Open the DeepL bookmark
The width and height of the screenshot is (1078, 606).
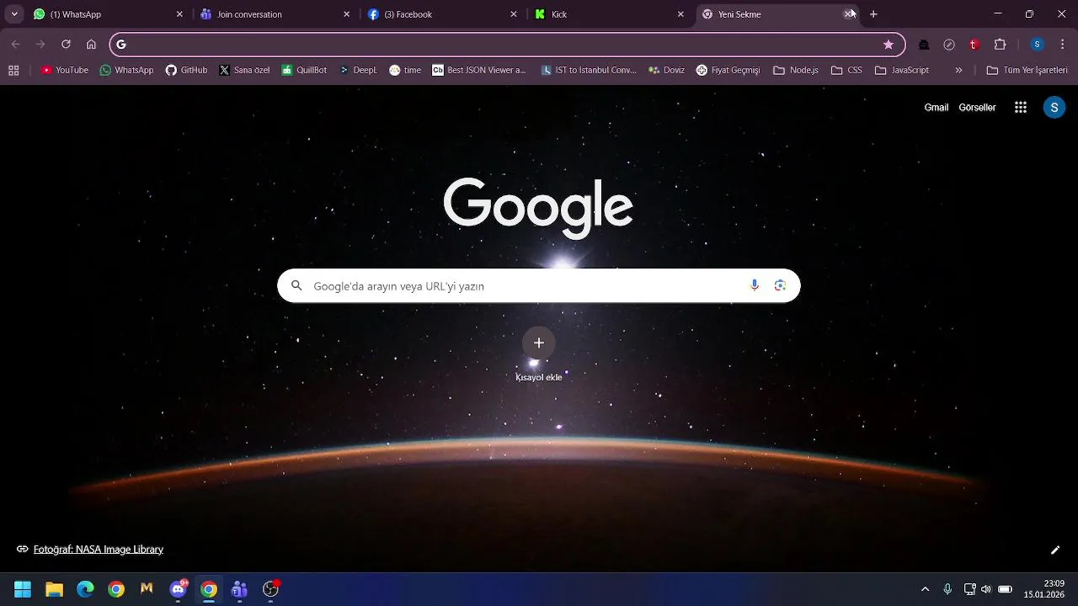pyautogui.click(x=358, y=71)
